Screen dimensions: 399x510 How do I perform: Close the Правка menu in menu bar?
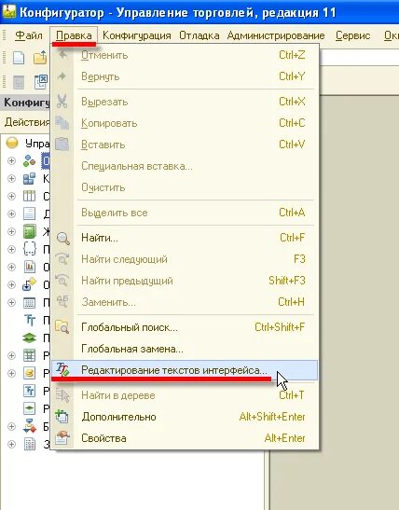74,35
